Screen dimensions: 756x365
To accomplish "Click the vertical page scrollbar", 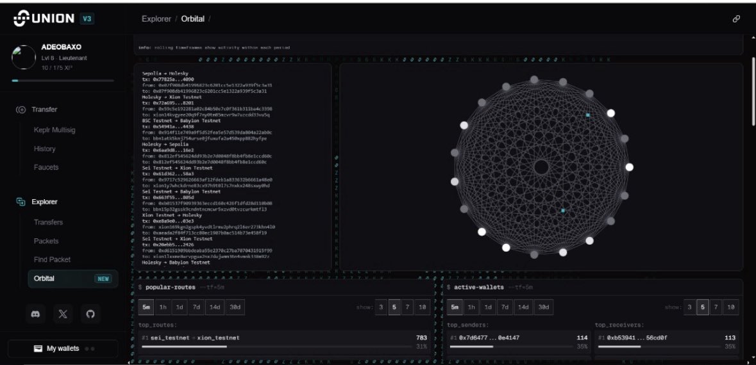I will point(753,92).
